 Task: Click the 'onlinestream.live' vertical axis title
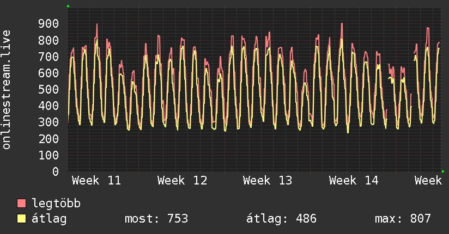coord(7,90)
